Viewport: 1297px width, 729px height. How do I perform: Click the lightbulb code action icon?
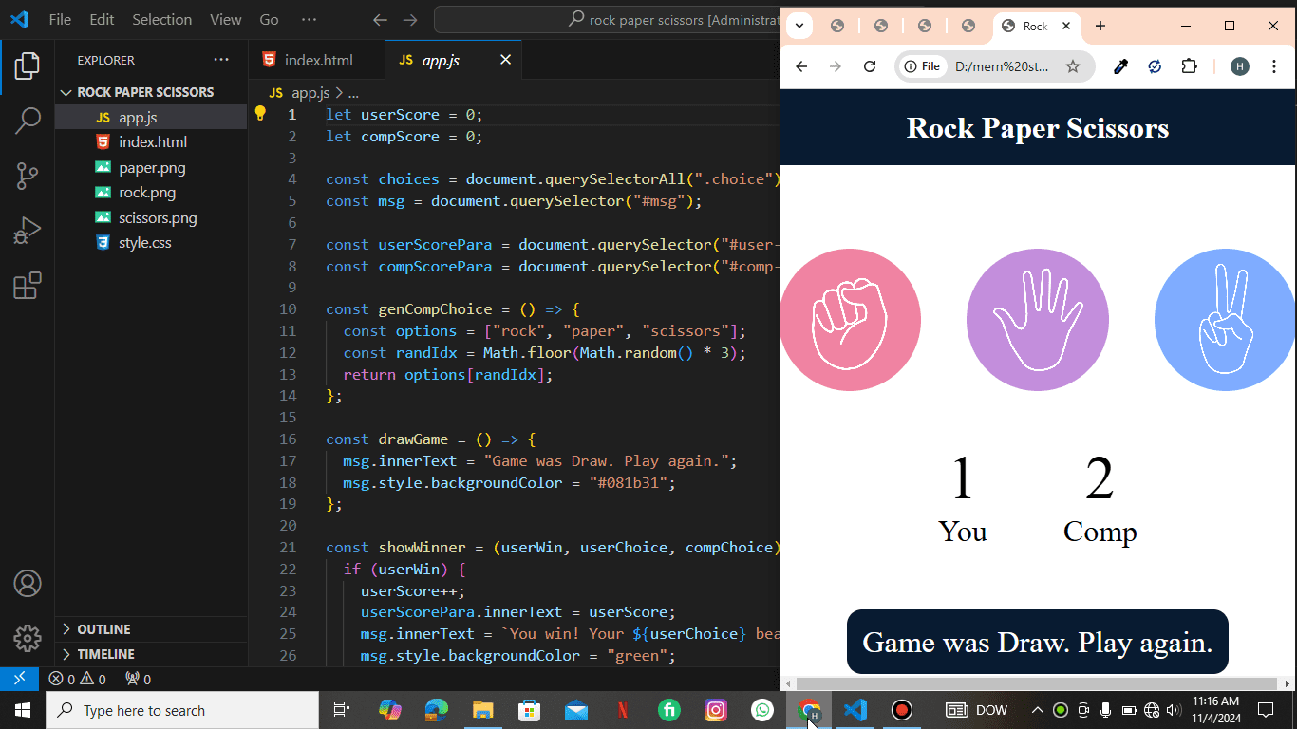point(260,114)
